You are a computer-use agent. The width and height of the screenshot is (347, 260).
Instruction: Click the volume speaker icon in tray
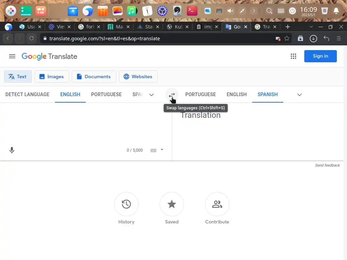[x=230, y=11]
